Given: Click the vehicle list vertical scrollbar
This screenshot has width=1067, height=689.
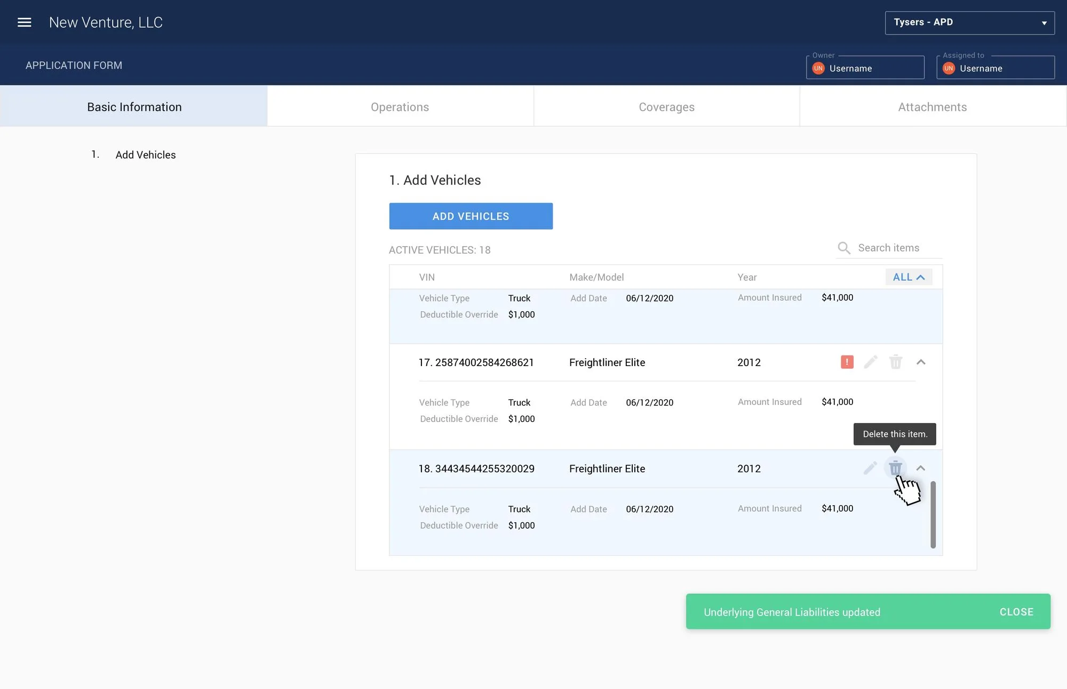Looking at the screenshot, I should (x=933, y=515).
